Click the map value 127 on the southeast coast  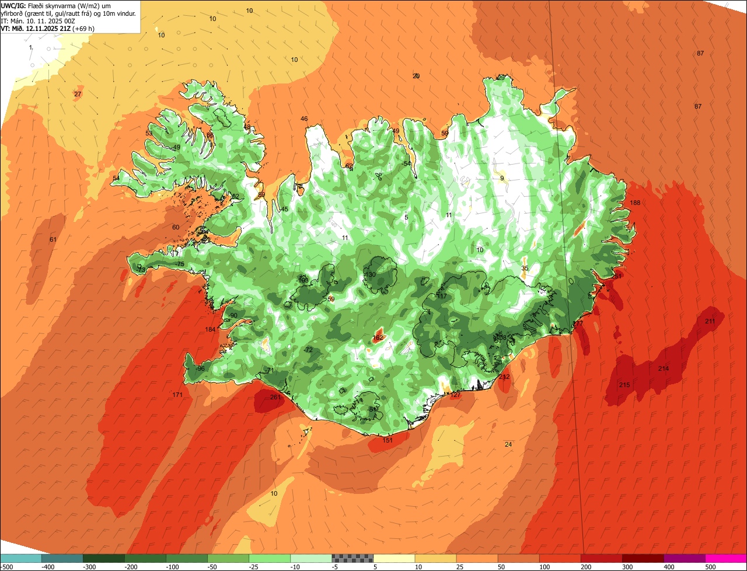point(456,395)
